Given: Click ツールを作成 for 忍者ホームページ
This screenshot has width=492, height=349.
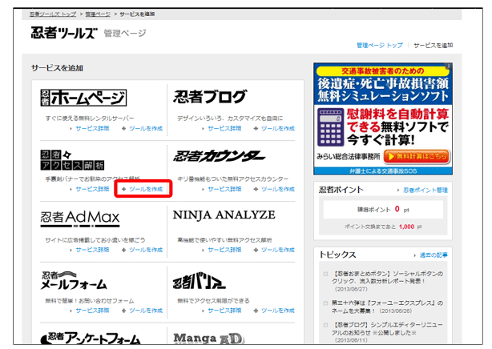Looking at the screenshot, I should 146,128.
